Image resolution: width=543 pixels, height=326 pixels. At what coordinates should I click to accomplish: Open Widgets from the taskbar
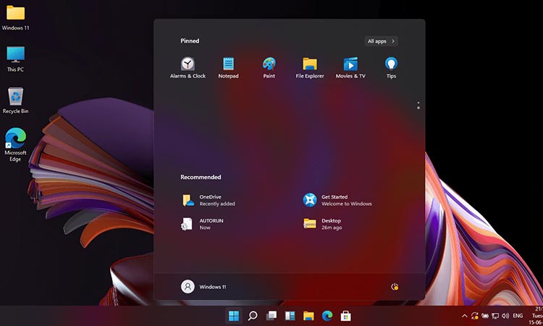(x=290, y=316)
